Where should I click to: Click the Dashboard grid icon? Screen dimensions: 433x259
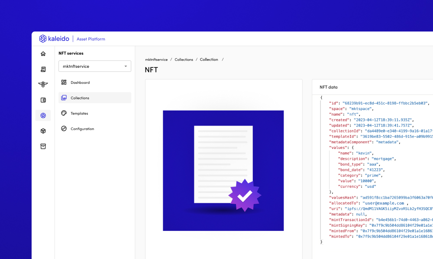pos(64,82)
